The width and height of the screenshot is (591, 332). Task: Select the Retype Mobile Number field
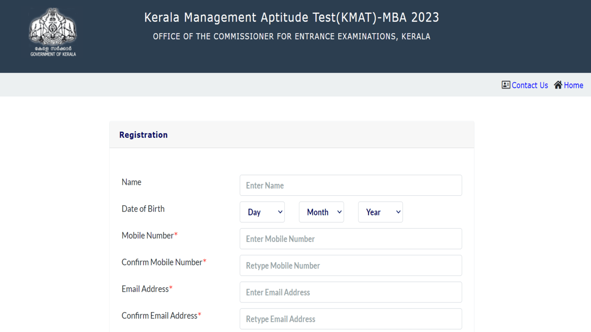(x=351, y=265)
